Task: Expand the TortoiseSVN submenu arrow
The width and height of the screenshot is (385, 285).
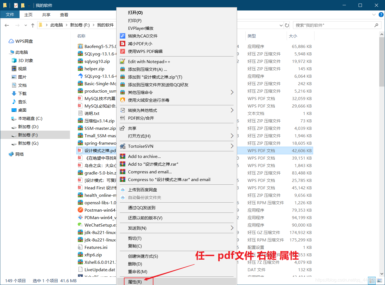Action: [232, 146]
